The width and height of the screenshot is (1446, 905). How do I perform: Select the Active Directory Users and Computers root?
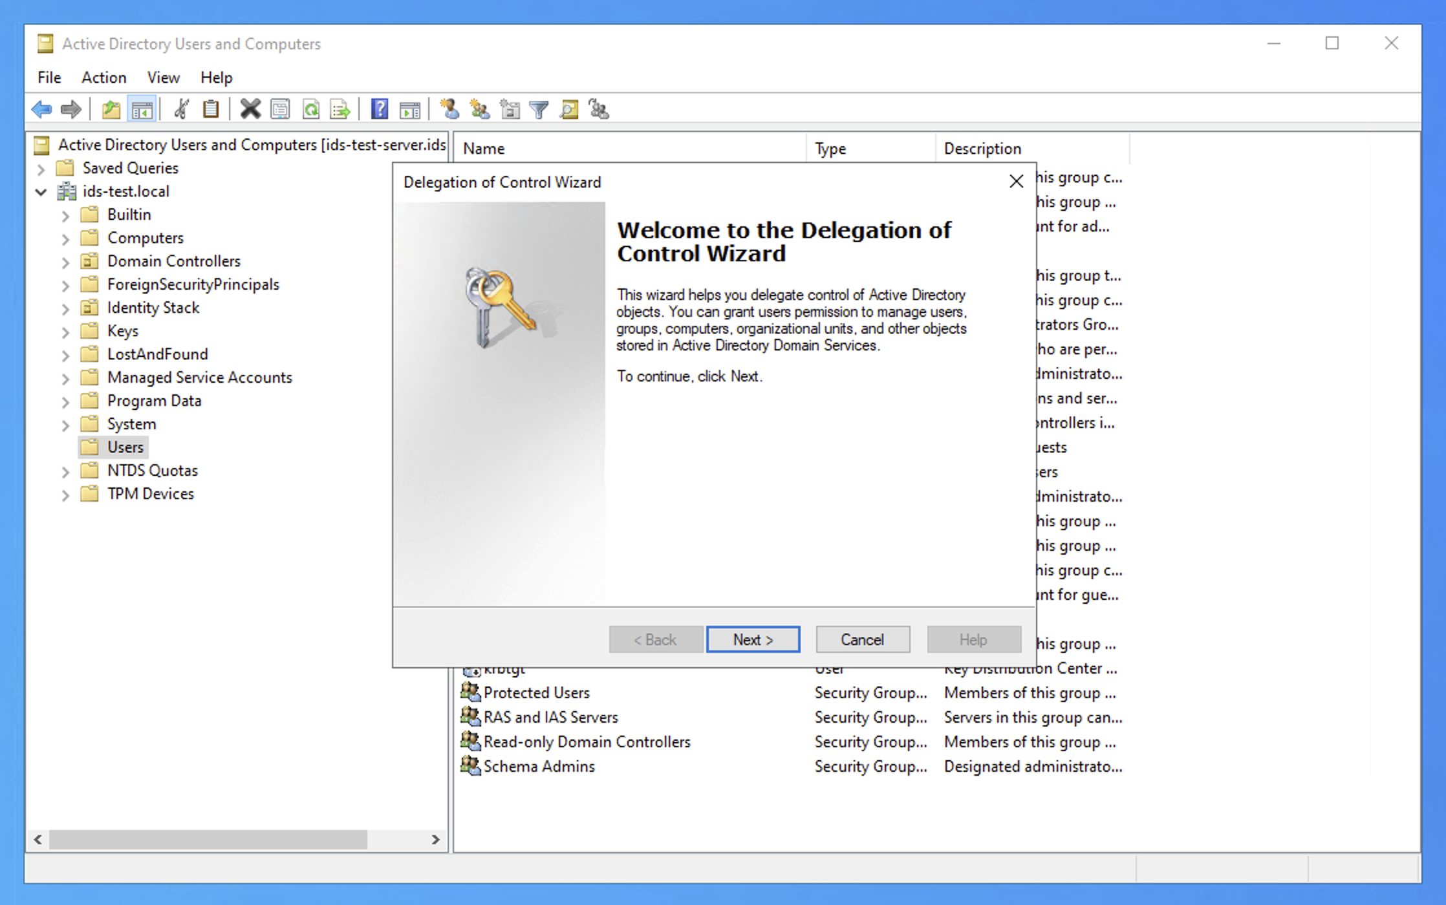coord(252,144)
